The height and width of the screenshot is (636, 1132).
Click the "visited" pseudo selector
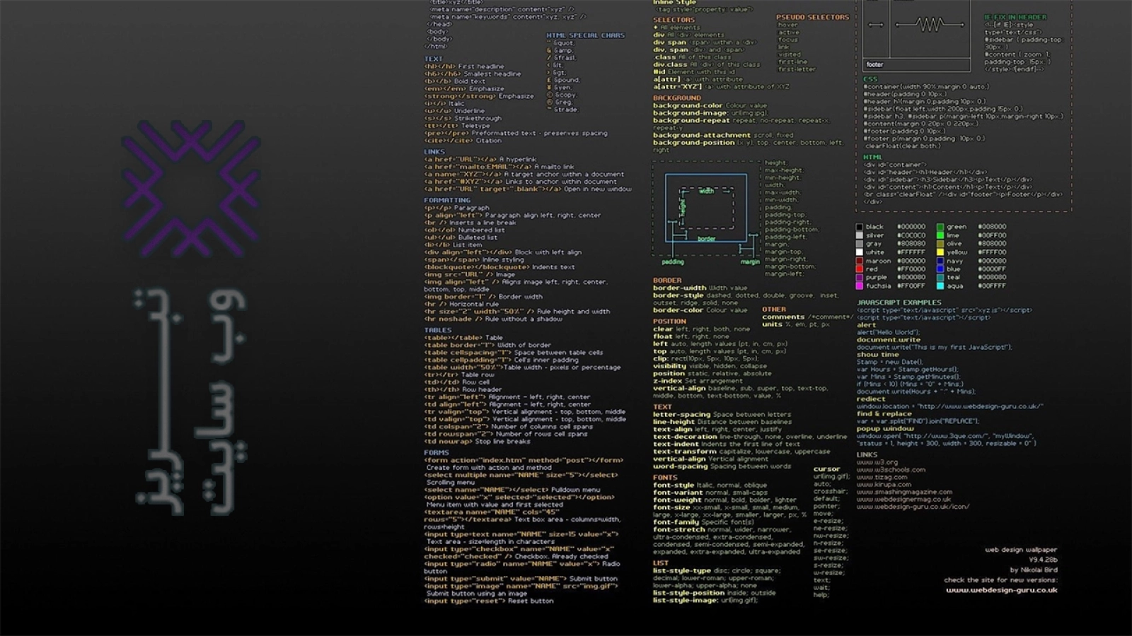point(790,54)
